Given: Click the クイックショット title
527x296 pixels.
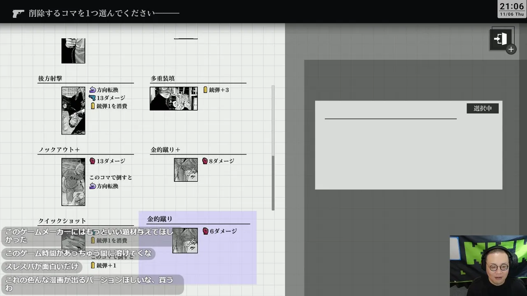Looking at the screenshot, I should [62, 221].
